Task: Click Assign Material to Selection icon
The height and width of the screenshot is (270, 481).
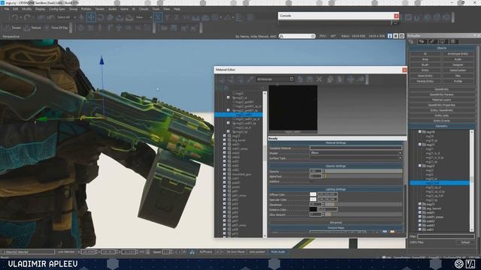Action: [222, 79]
